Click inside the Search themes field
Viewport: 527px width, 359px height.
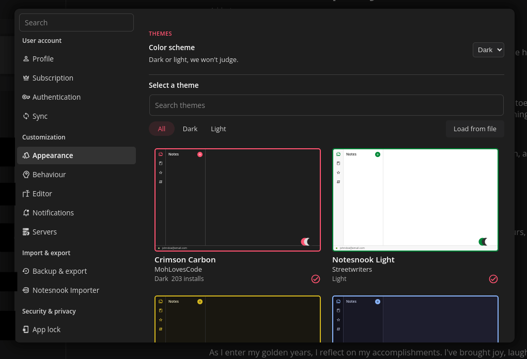pos(326,105)
